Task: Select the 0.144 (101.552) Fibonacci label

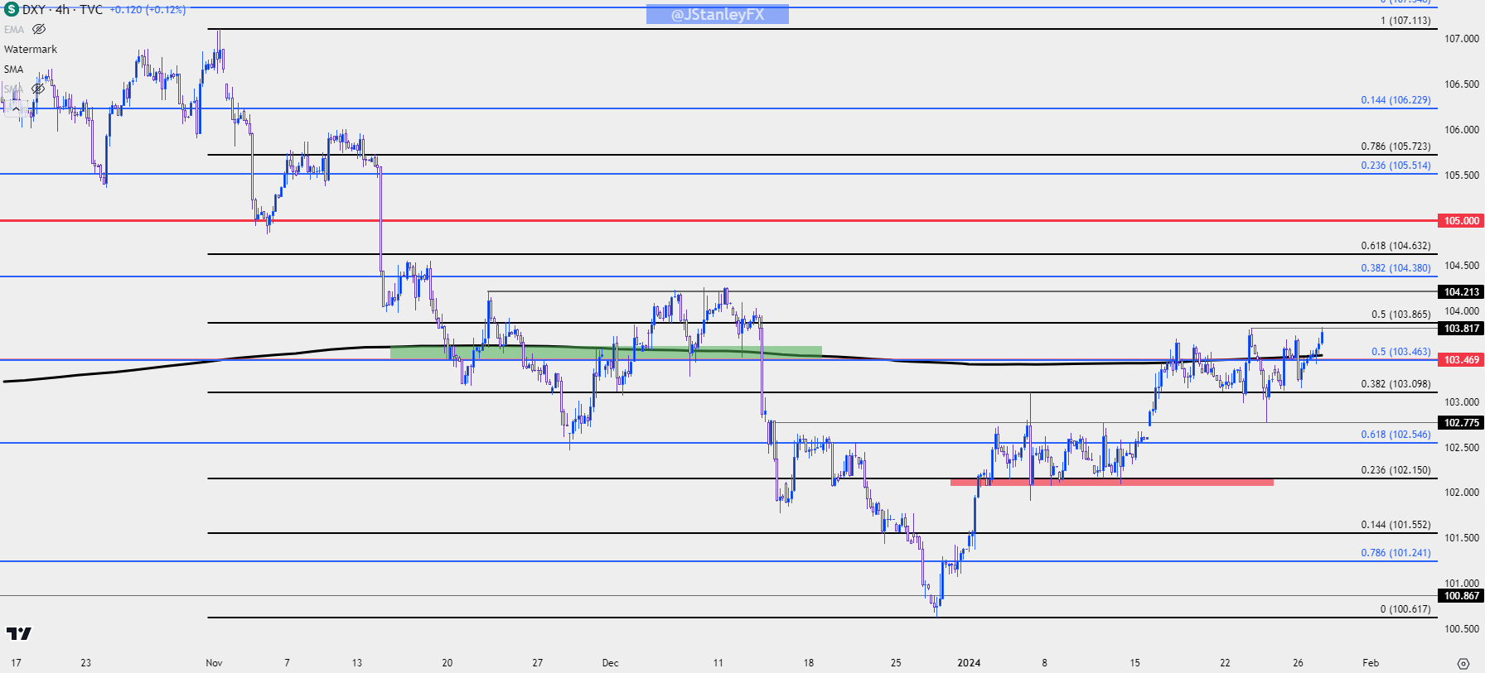Action: [1396, 525]
